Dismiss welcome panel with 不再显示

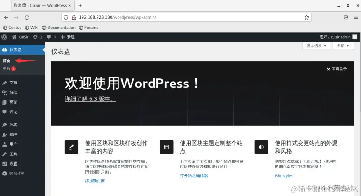337,69
